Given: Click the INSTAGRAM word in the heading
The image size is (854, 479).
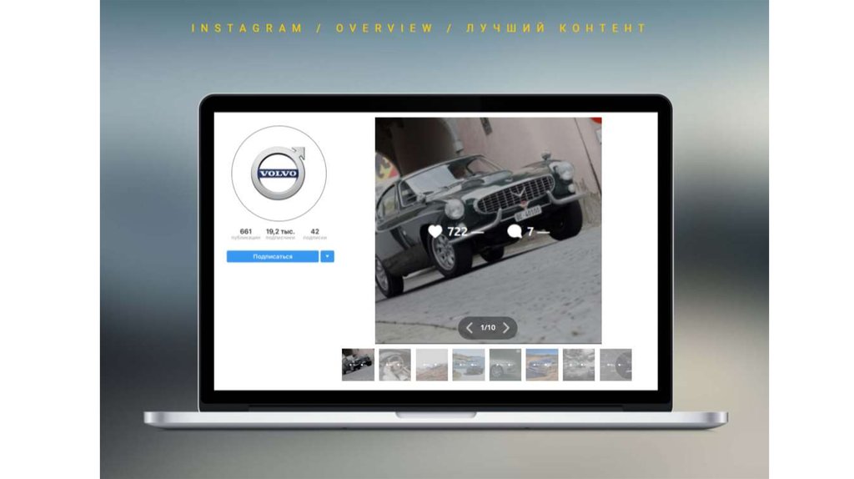Looking at the screenshot, I should tap(247, 28).
